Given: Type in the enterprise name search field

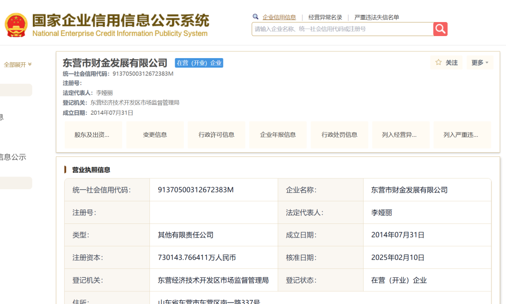Looking at the screenshot, I should [x=342, y=29].
